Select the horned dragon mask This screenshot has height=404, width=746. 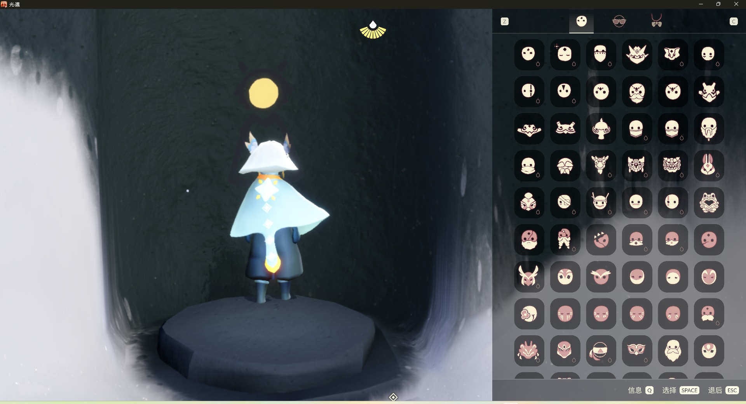601,165
